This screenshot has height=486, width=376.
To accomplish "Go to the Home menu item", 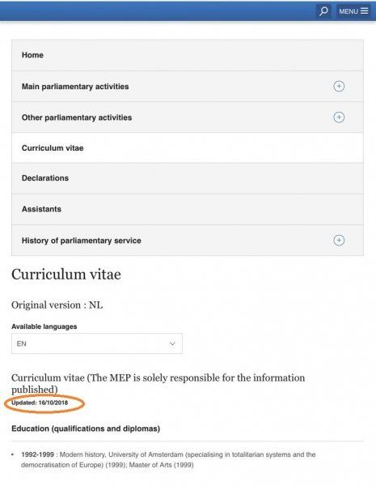I will [x=188, y=55].
